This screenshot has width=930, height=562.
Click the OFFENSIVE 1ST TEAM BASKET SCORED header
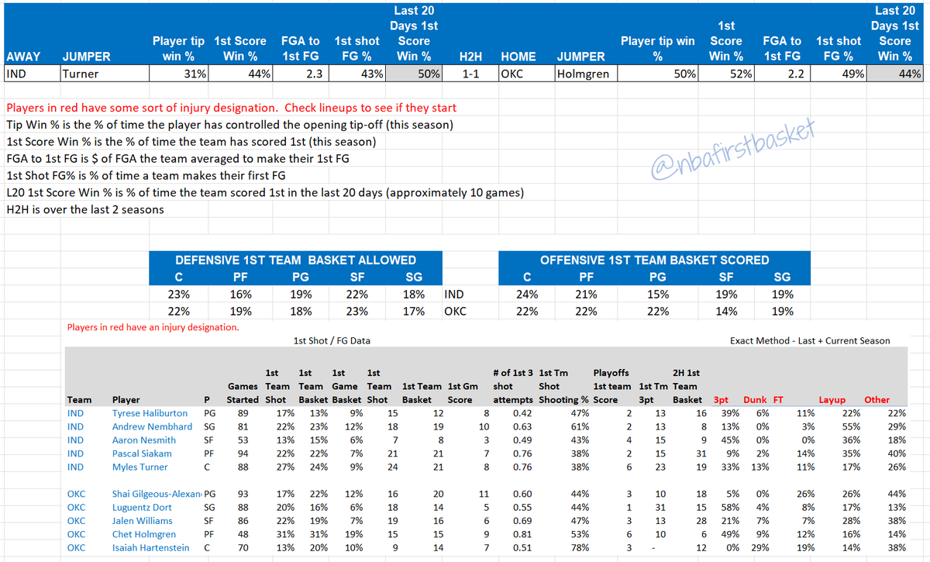[x=654, y=260]
